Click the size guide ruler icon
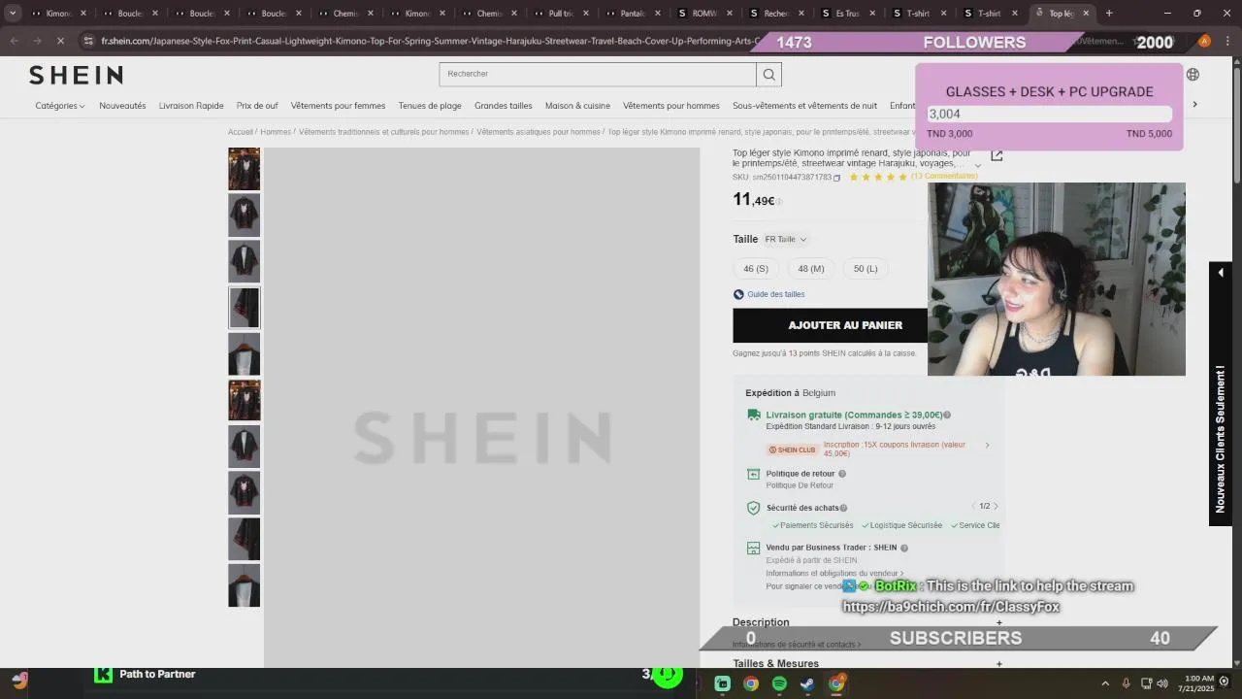 (x=738, y=294)
